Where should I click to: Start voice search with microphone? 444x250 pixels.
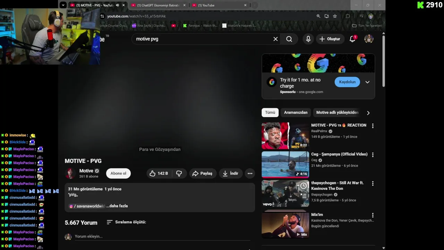point(308,39)
